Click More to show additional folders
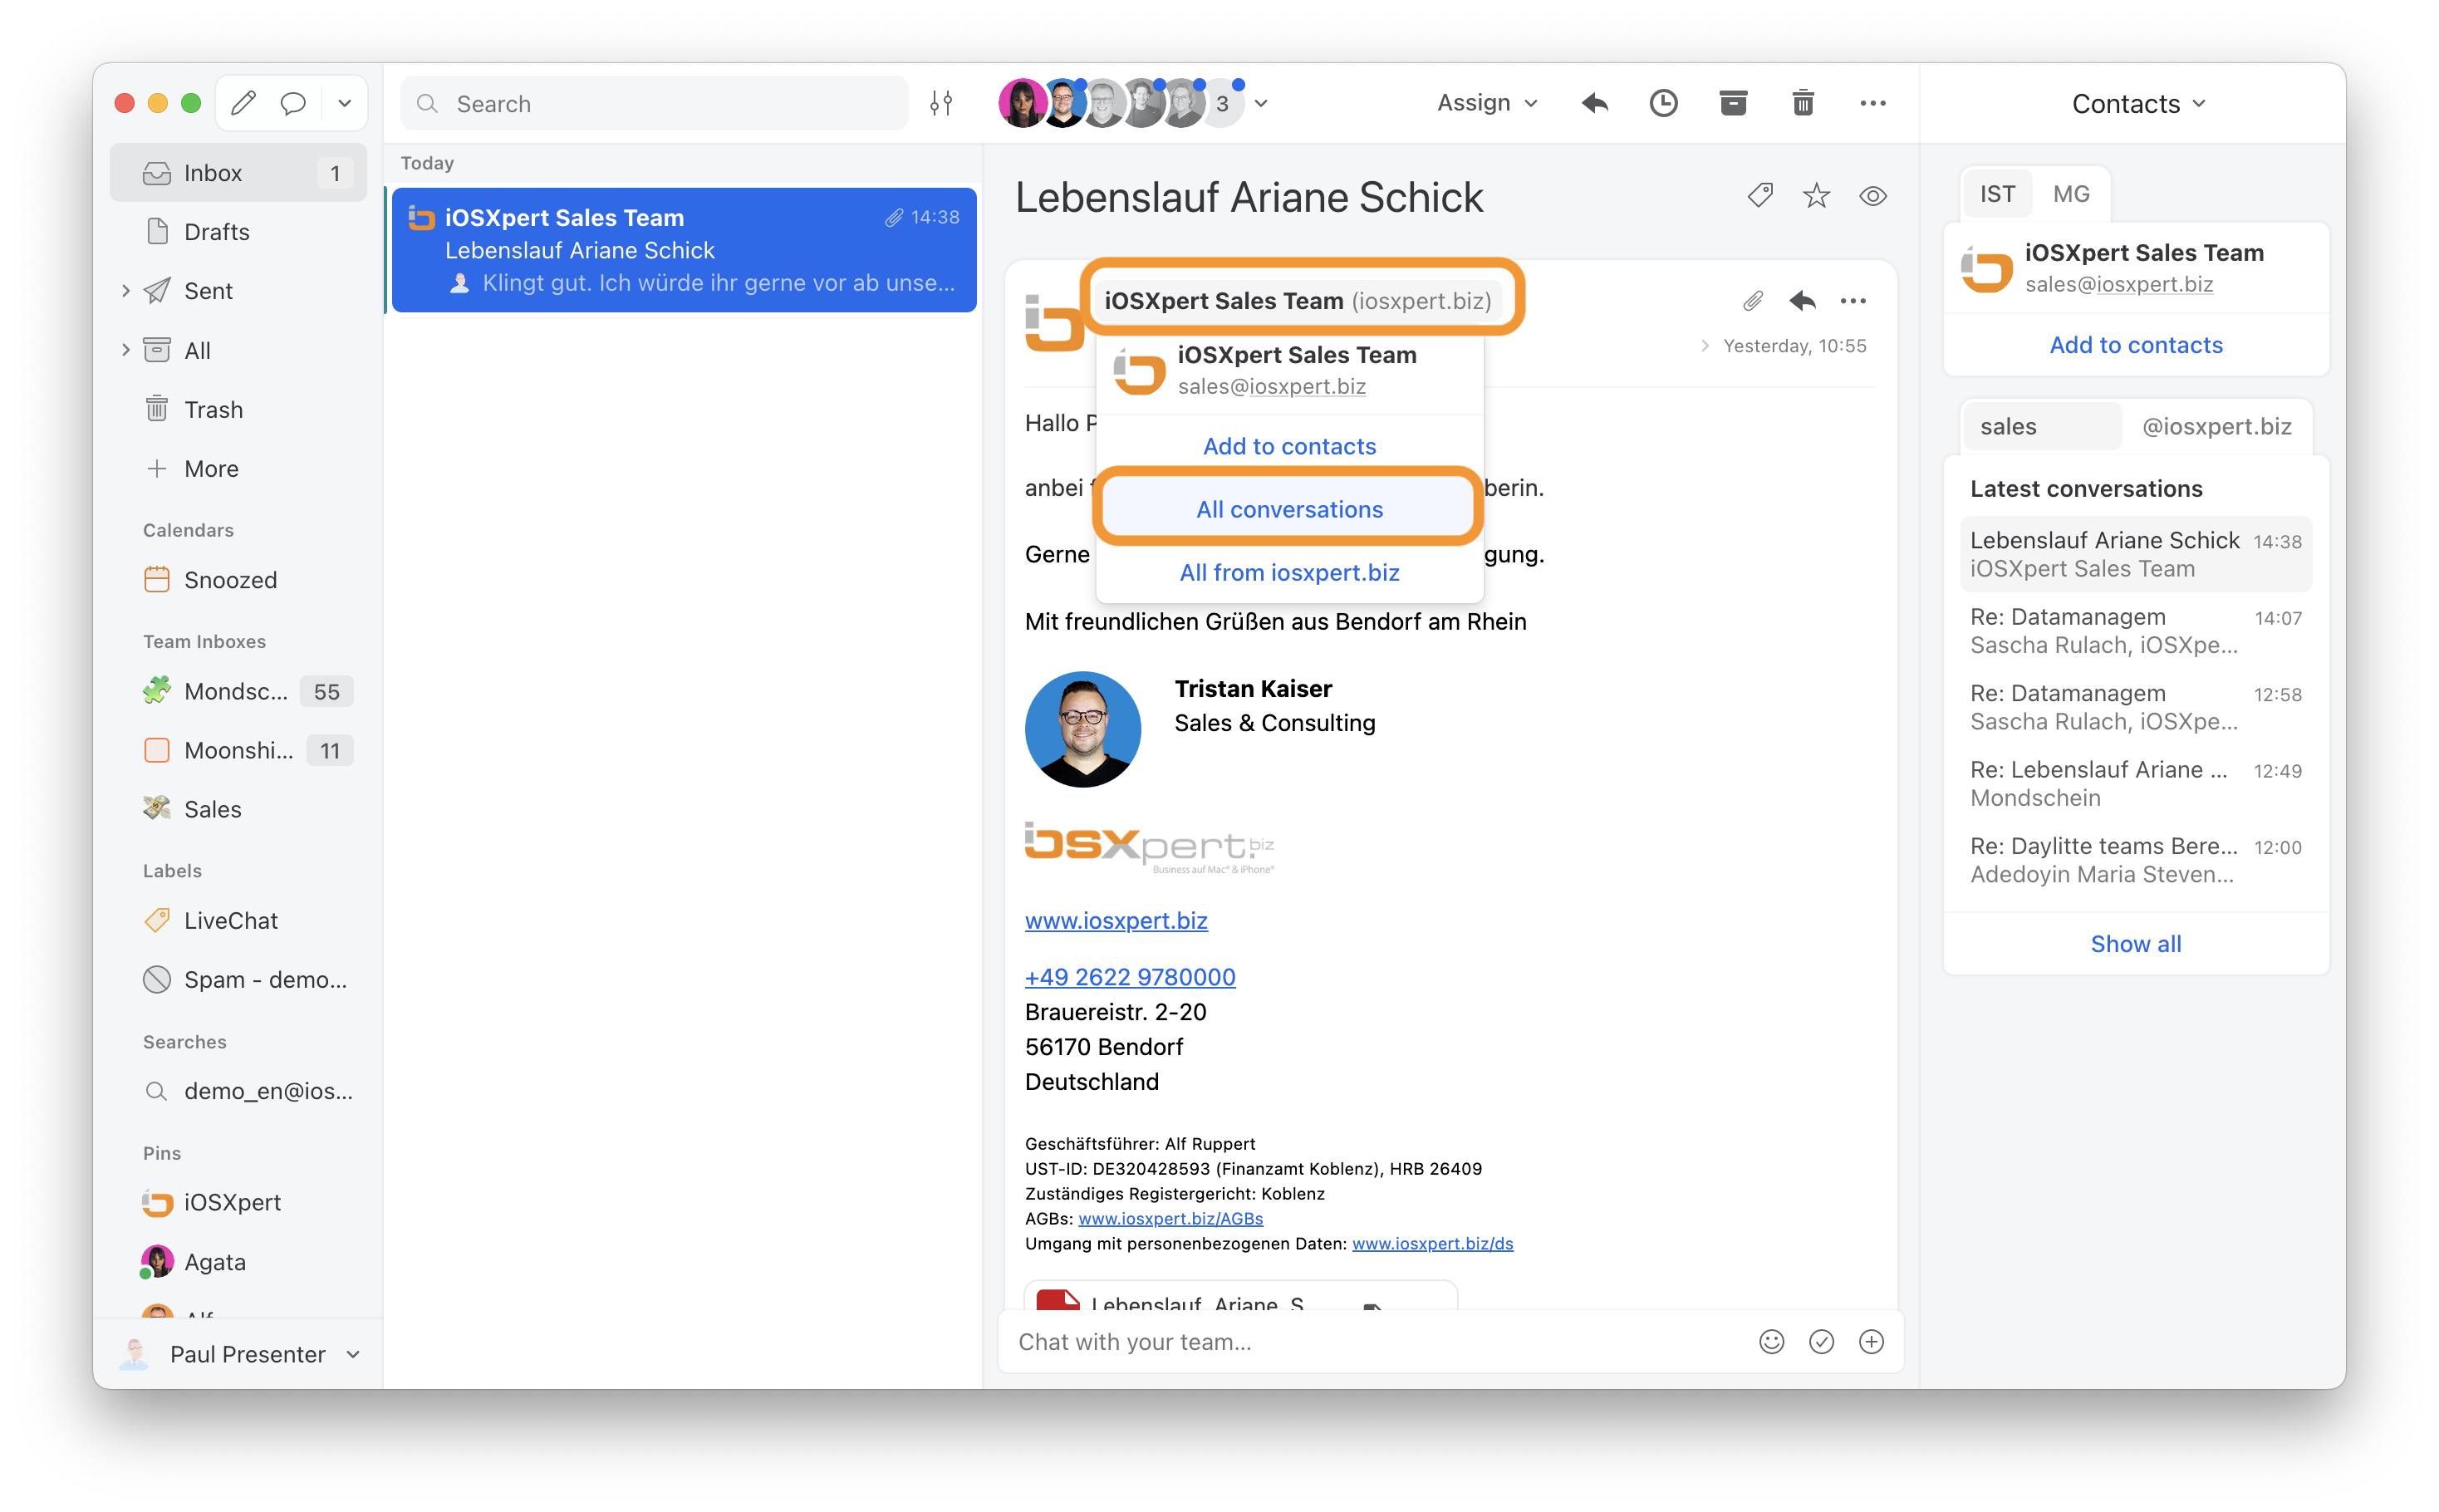Image resolution: width=2439 pixels, height=1512 pixels. [x=238, y=469]
